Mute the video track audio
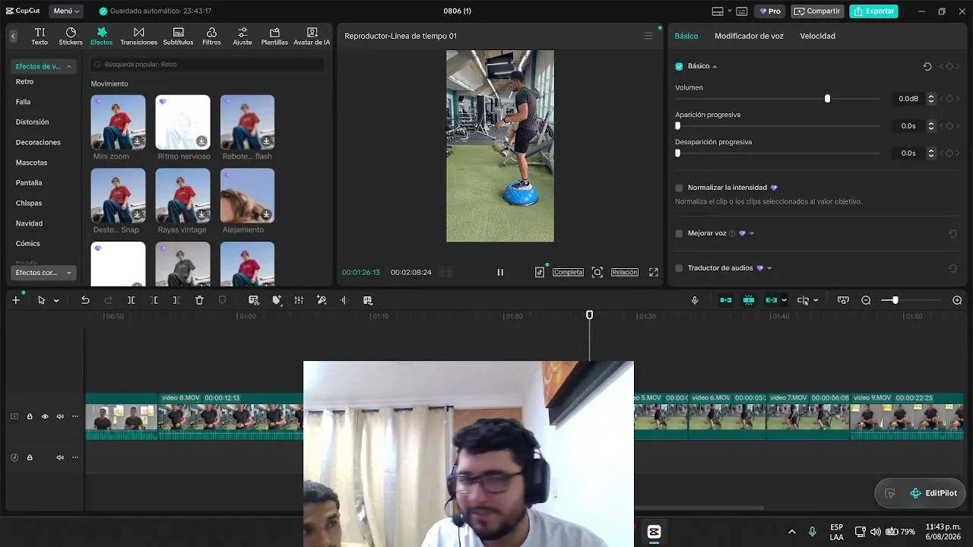Image resolution: width=973 pixels, height=547 pixels. pyautogui.click(x=60, y=416)
